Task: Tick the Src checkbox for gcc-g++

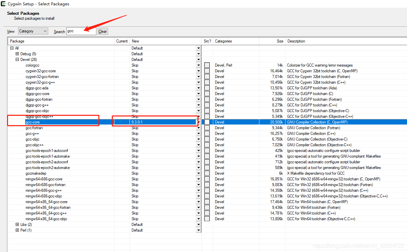Action: tap(207, 134)
